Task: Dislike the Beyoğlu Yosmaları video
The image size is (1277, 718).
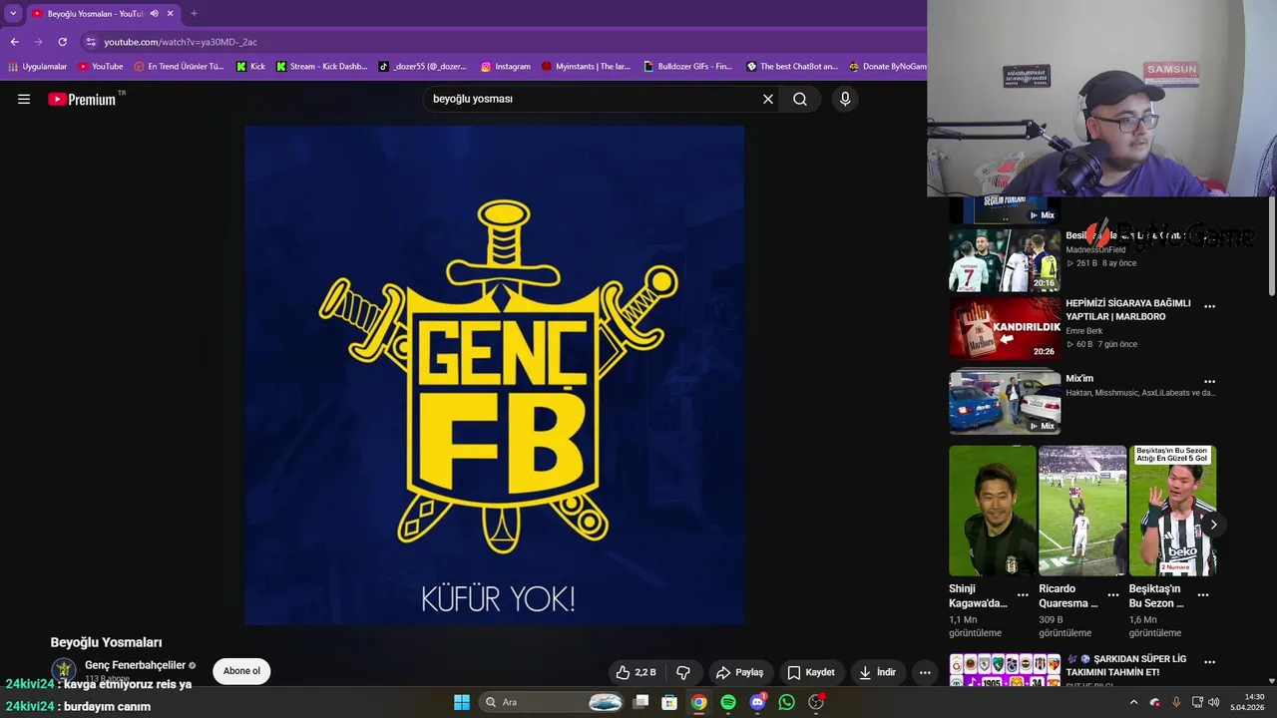Action: point(683,672)
